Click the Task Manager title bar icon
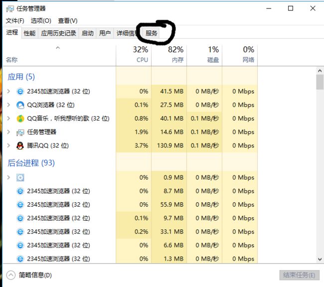 pyautogui.click(x=9, y=8)
